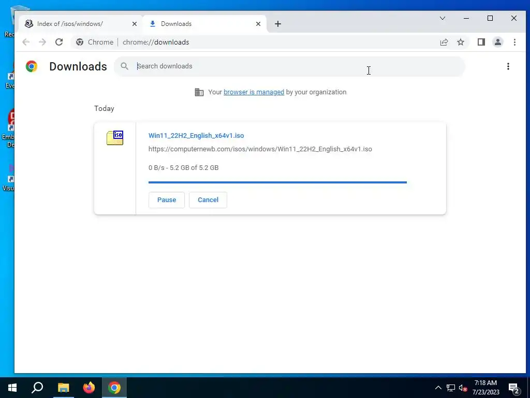Open the network status tray icon

pyautogui.click(x=451, y=388)
